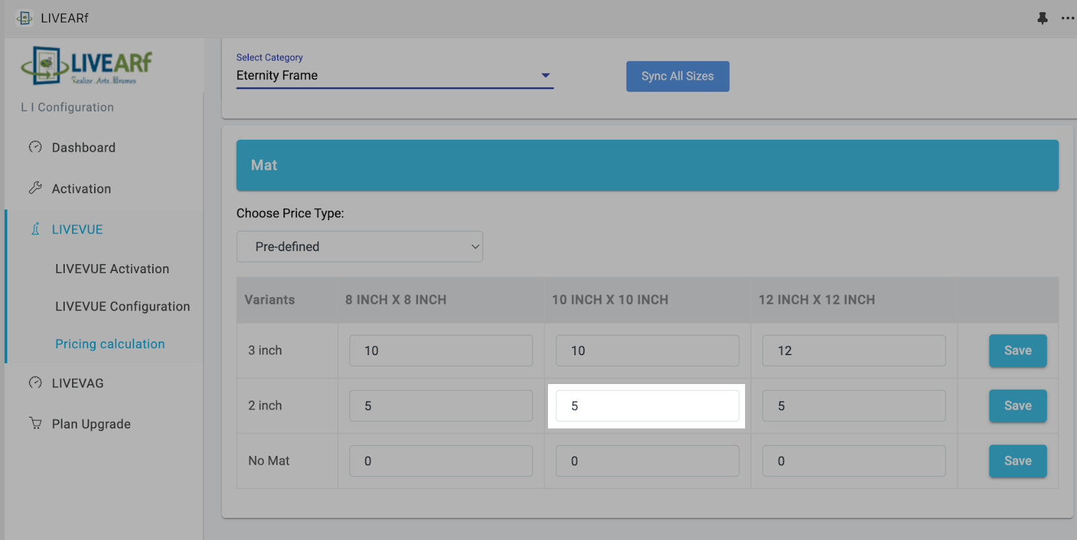Edit No Mat price for 10 inch size
The height and width of the screenshot is (540, 1077).
648,461
